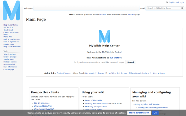Click More information in cookie banner
The image size is (186, 116).
tap(139, 113)
